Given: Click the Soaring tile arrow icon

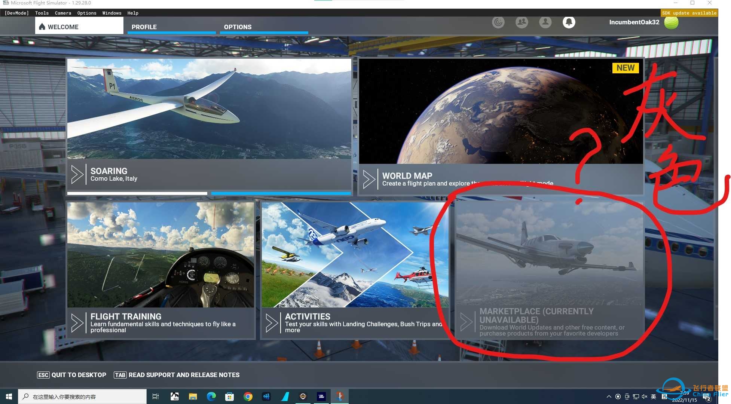Looking at the screenshot, I should coord(77,174).
